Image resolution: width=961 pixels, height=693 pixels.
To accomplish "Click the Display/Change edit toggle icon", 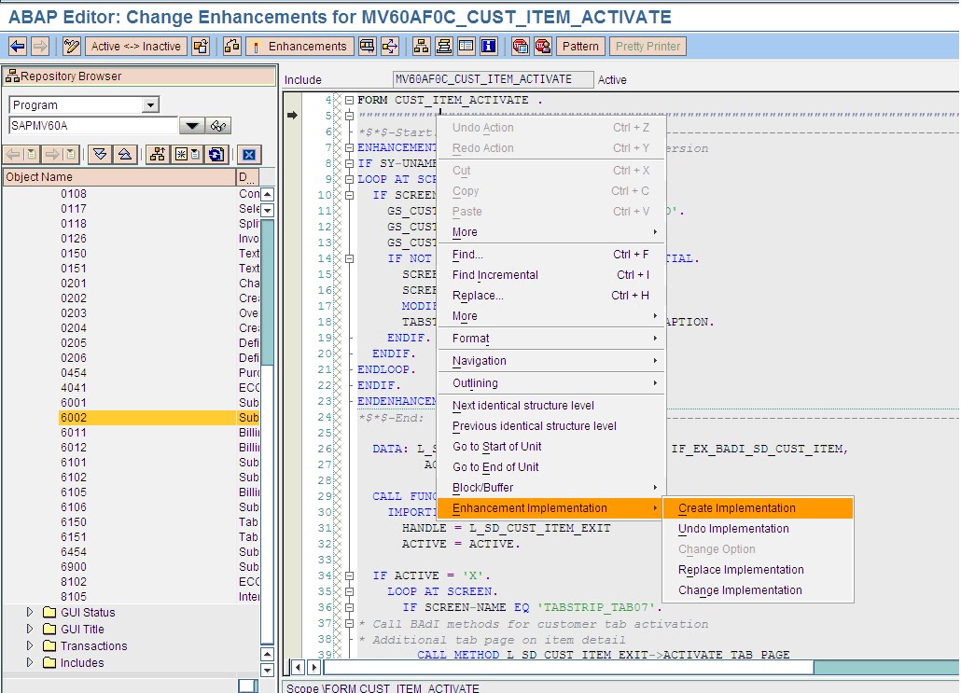I will (x=70, y=45).
